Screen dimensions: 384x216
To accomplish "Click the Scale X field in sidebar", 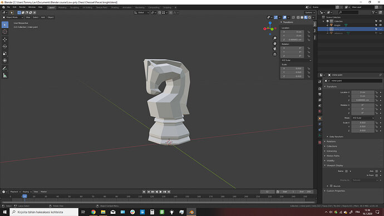I will coord(292,68).
